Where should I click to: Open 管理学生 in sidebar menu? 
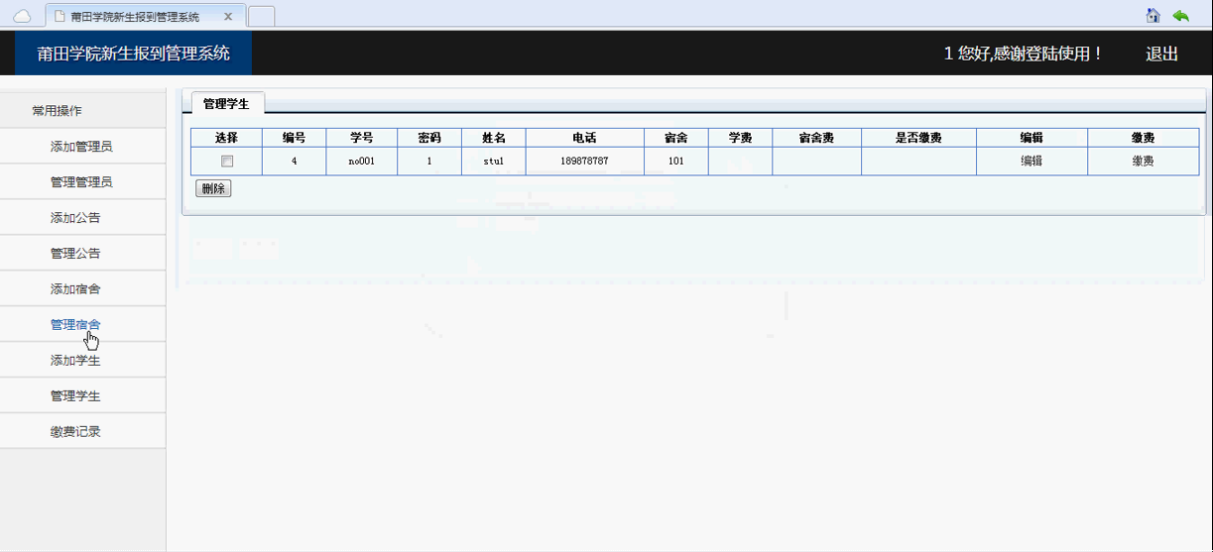[75, 396]
